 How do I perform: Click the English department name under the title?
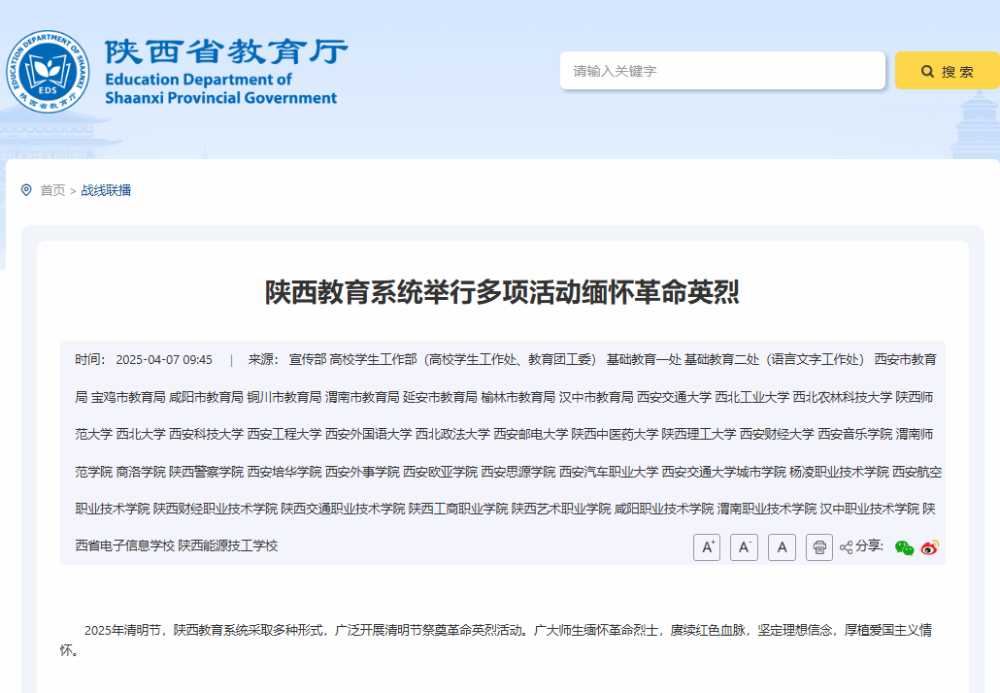(220, 88)
